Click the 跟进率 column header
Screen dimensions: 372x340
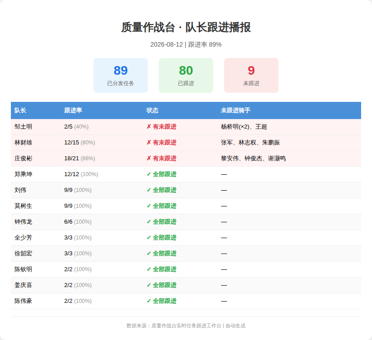73,110
